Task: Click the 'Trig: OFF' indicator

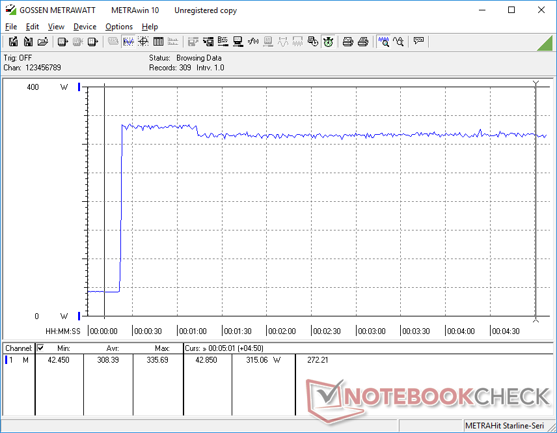Action: click(x=18, y=57)
